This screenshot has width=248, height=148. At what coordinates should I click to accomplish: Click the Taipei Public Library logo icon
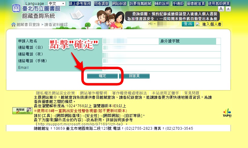pyautogui.click(x=16, y=8)
